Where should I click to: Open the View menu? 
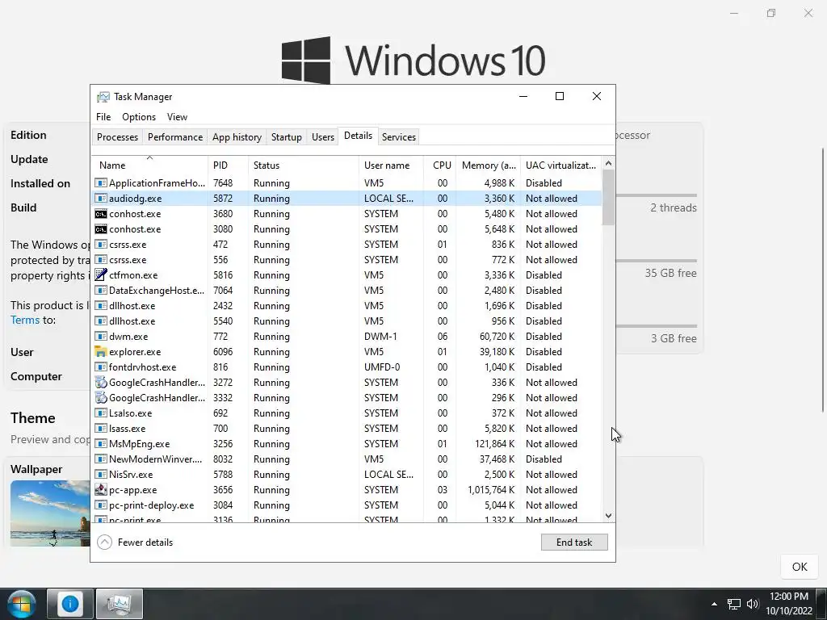click(177, 117)
